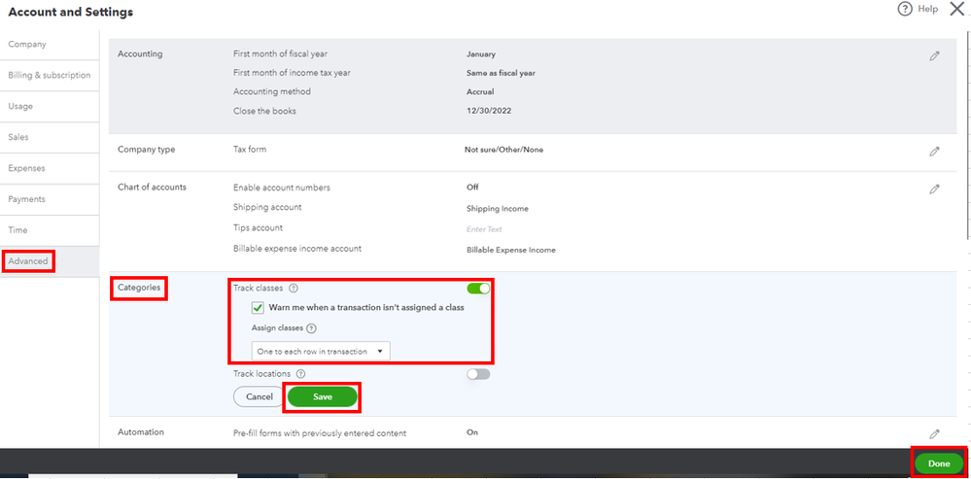The height and width of the screenshot is (479, 971).
Task: Cancel the Categories changes
Action: 259,396
